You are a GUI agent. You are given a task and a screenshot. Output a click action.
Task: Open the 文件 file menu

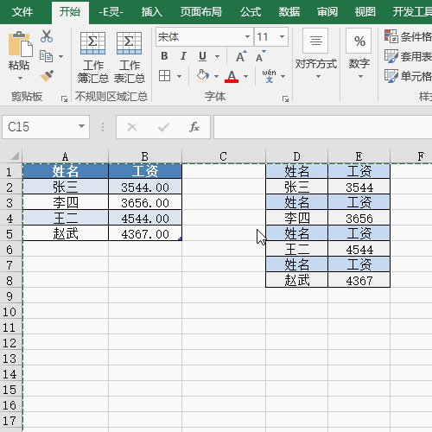[x=22, y=12]
